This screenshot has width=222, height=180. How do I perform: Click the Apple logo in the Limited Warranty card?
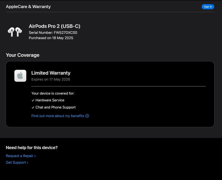20,76
